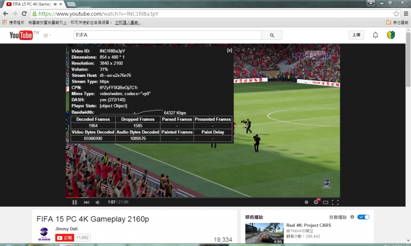
Task: Click the FIFA search field
Action: (x=167, y=35)
